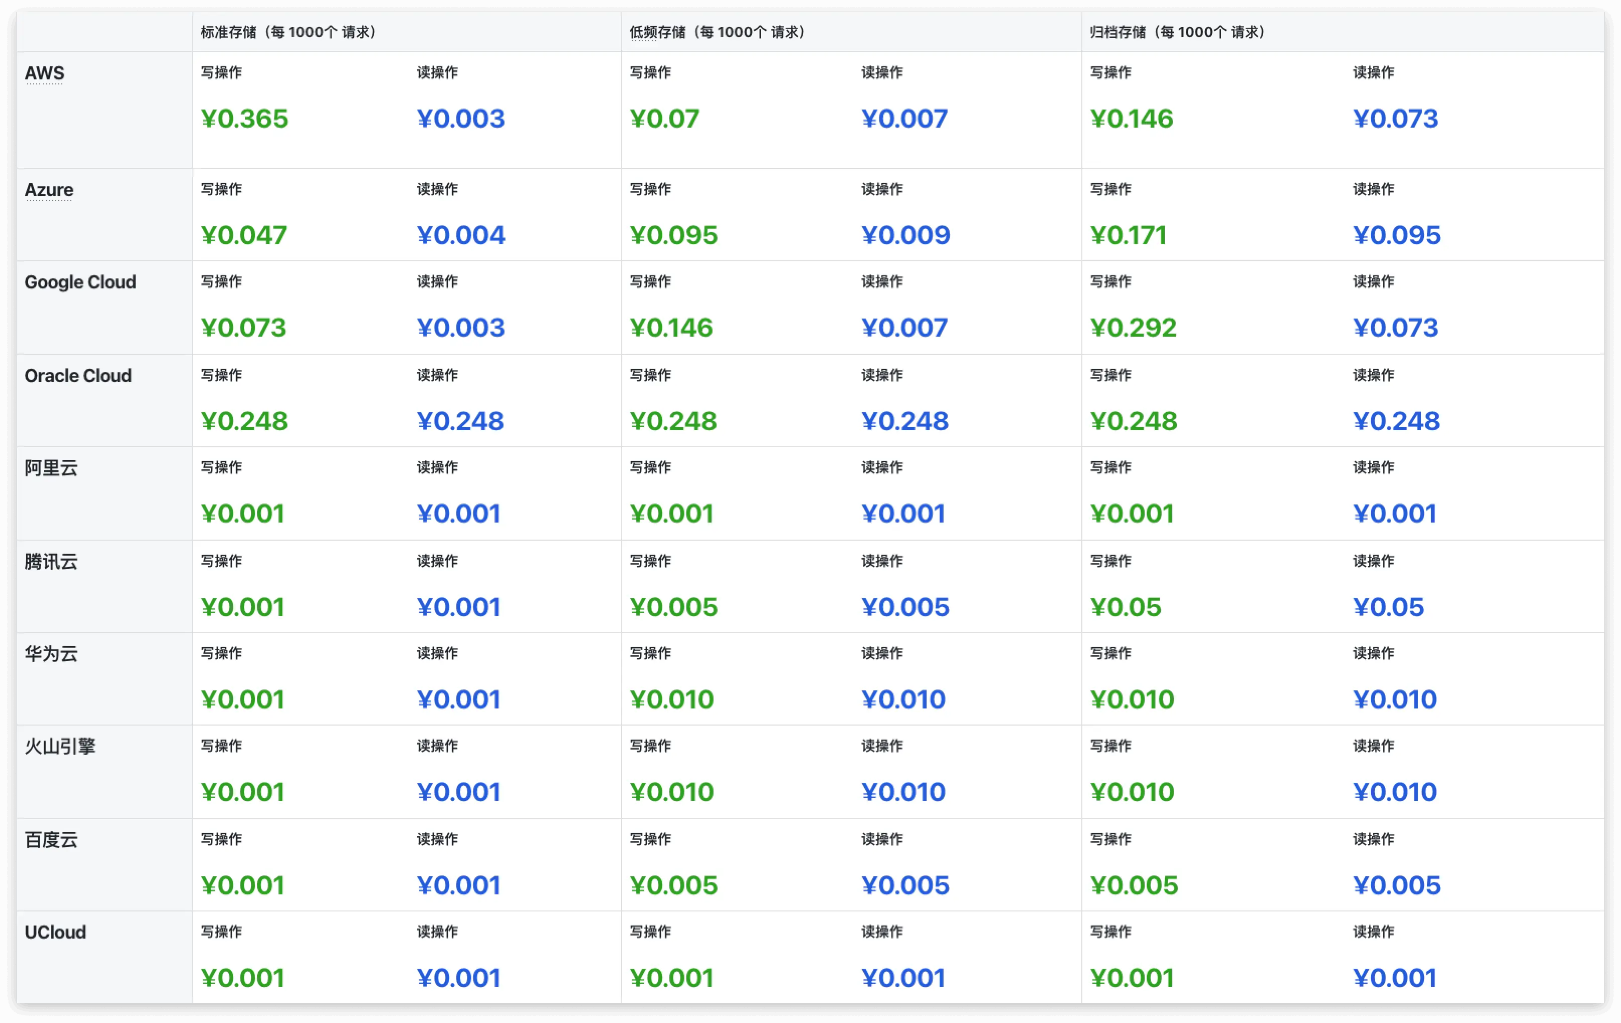Click Google Cloud standard read price ¥0.003
Viewport: 1621px width, 1023px height.
tap(460, 328)
